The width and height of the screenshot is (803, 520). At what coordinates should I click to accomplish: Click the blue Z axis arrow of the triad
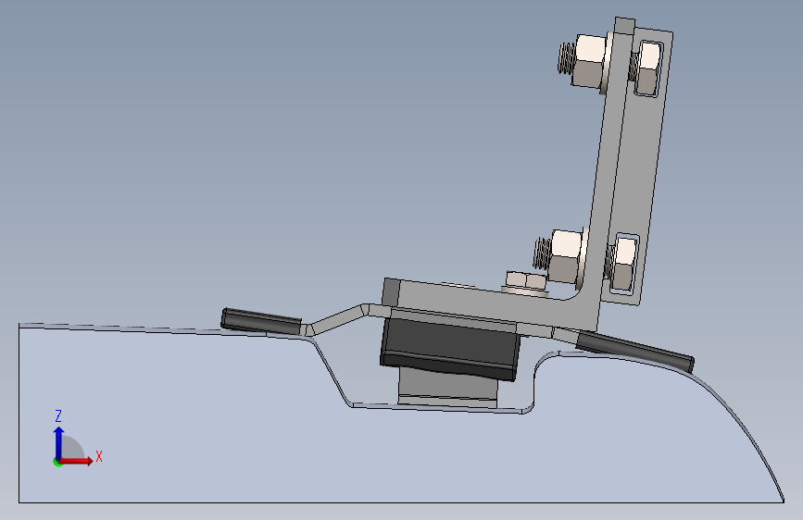click(x=59, y=442)
